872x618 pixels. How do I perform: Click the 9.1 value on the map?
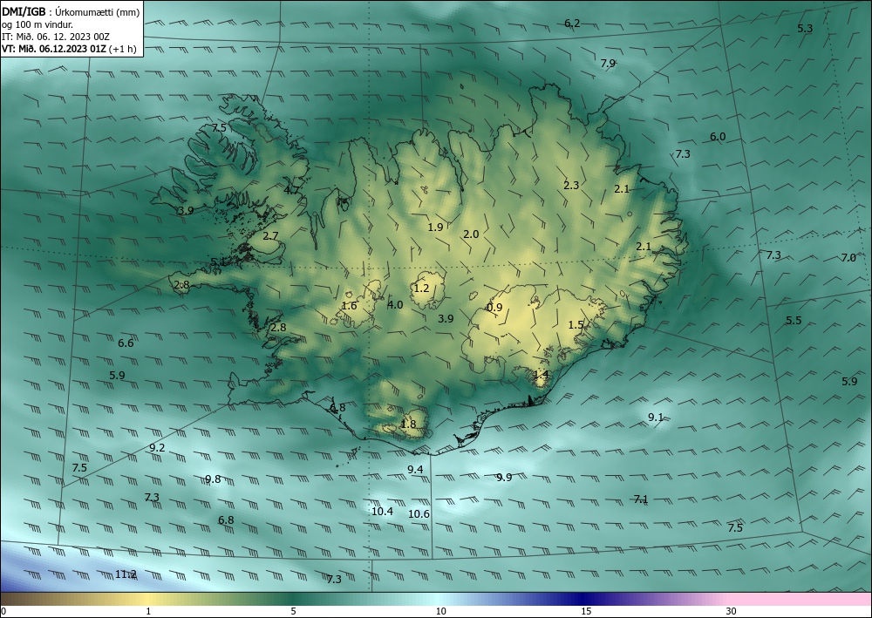pyautogui.click(x=656, y=418)
